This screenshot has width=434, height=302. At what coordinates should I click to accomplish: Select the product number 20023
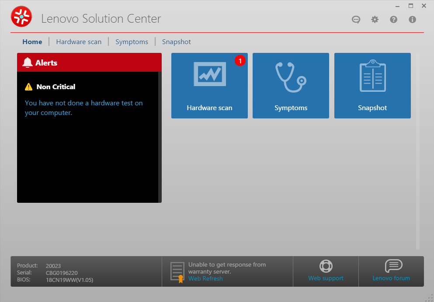pyautogui.click(x=53, y=266)
